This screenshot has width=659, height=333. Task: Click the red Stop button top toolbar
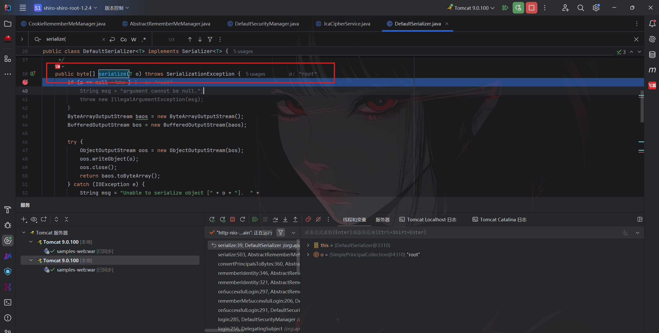pos(531,8)
